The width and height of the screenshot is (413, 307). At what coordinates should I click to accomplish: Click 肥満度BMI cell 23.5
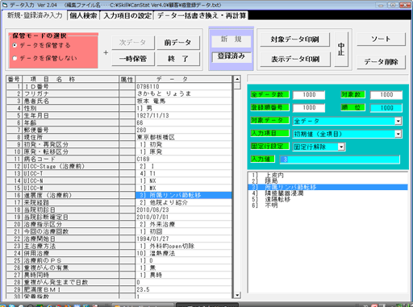coord(184,289)
